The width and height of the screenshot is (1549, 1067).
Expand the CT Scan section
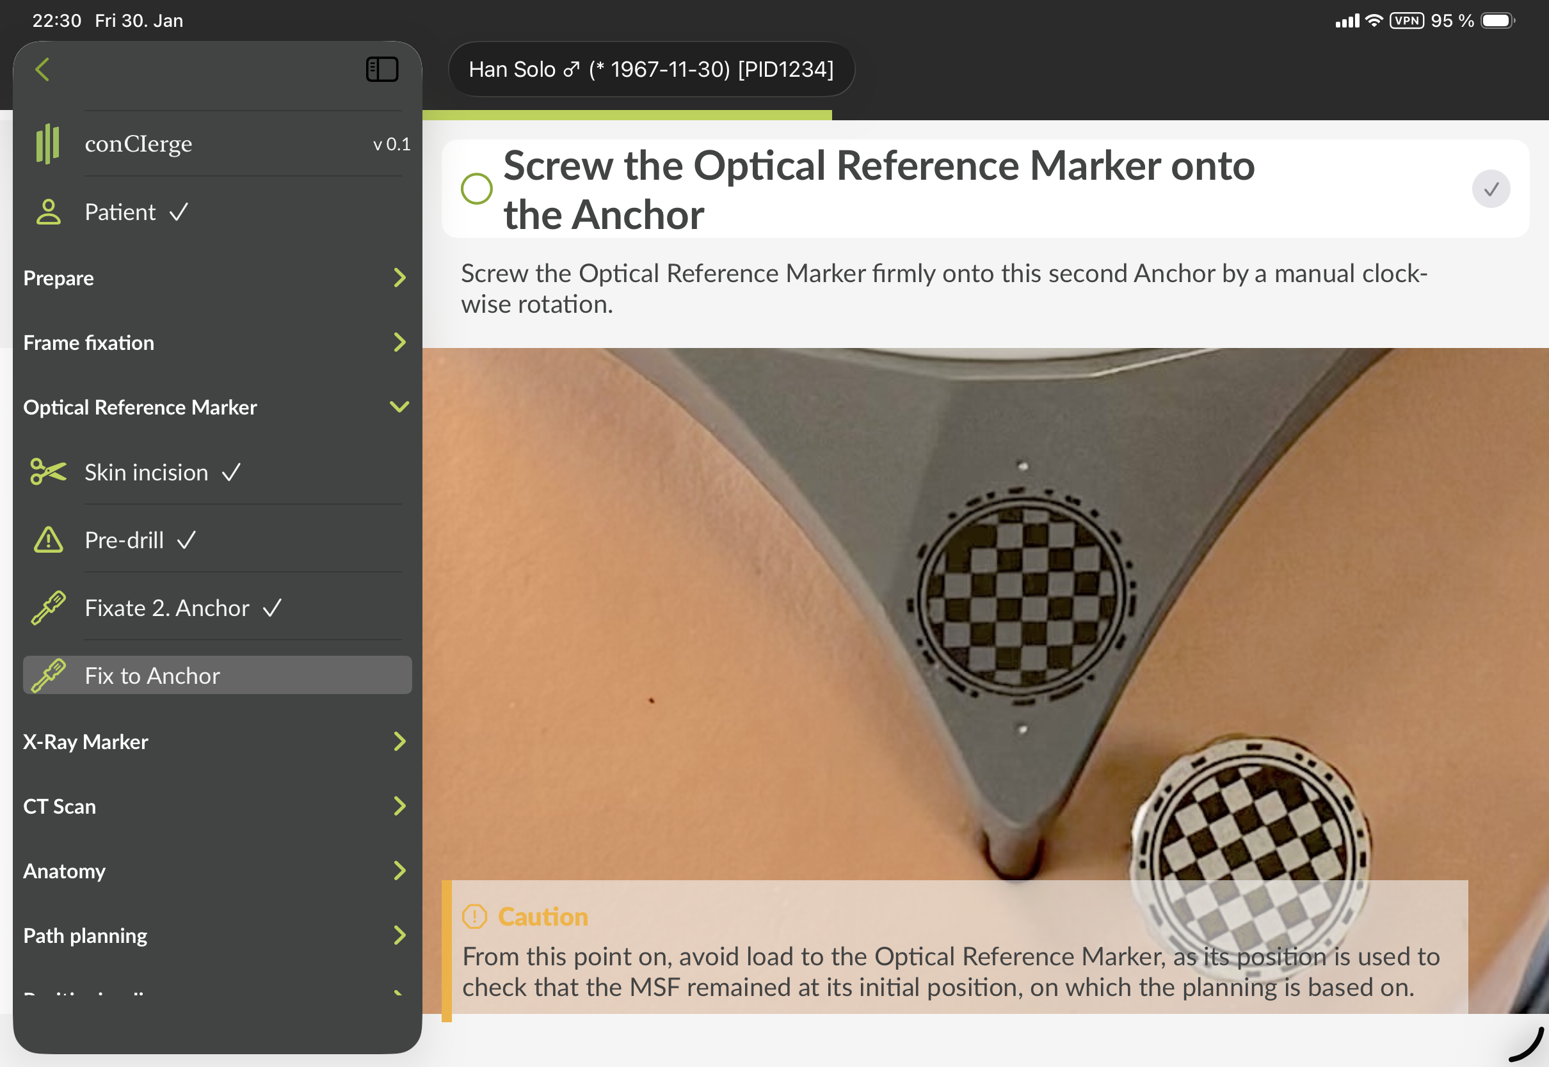tap(218, 806)
